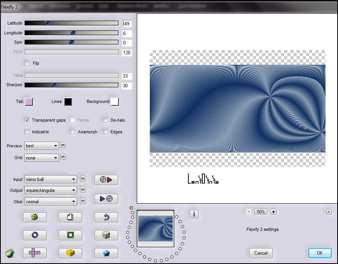Enable the Anamorph checkbox
The height and width of the screenshot is (264, 338).
(x=72, y=132)
